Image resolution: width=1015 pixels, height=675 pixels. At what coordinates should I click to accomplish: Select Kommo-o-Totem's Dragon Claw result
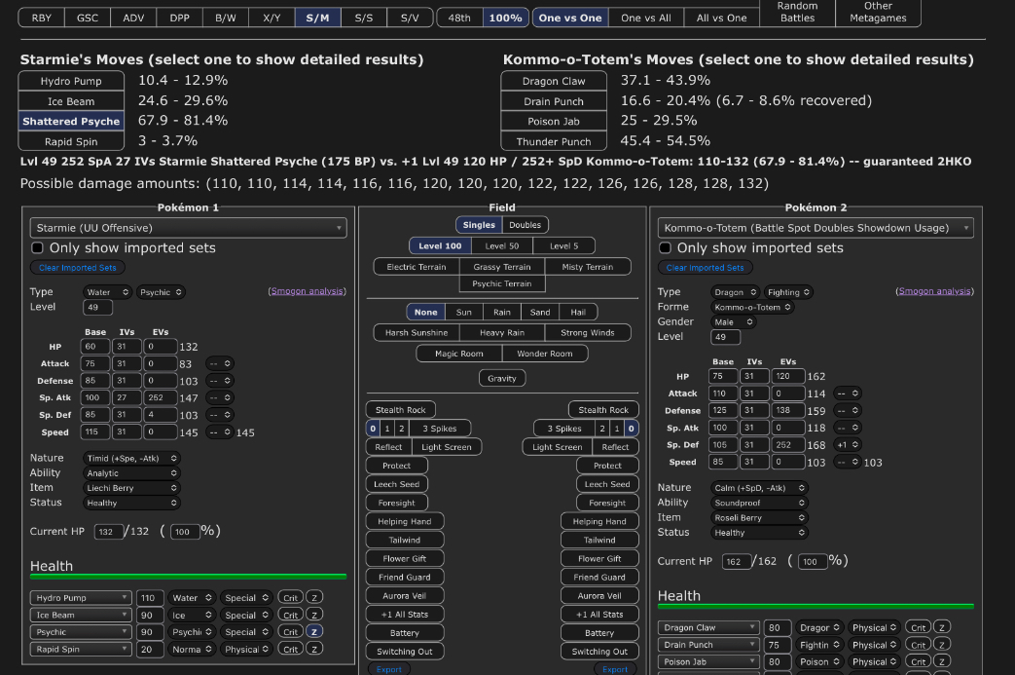[554, 81]
